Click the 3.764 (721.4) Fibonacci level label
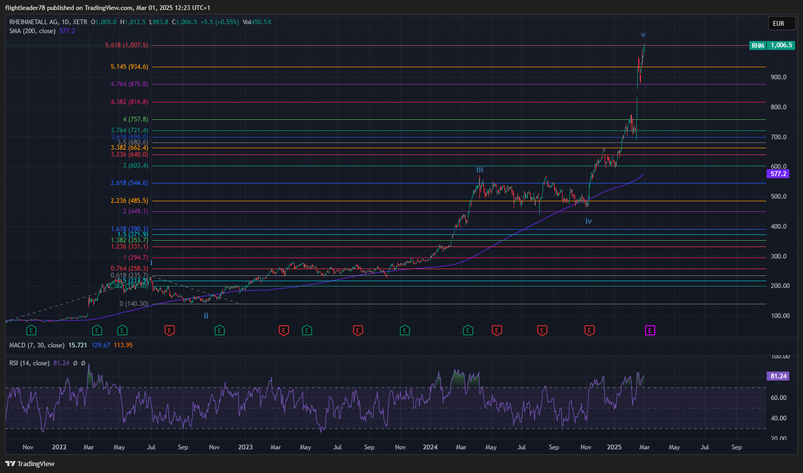The width and height of the screenshot is (803, 473). click(x=129, y=130)
